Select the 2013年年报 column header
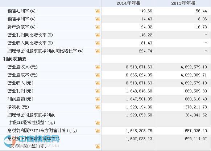This screenshot has height=151, width=211. pyautogui.click(x=183, y=3)
